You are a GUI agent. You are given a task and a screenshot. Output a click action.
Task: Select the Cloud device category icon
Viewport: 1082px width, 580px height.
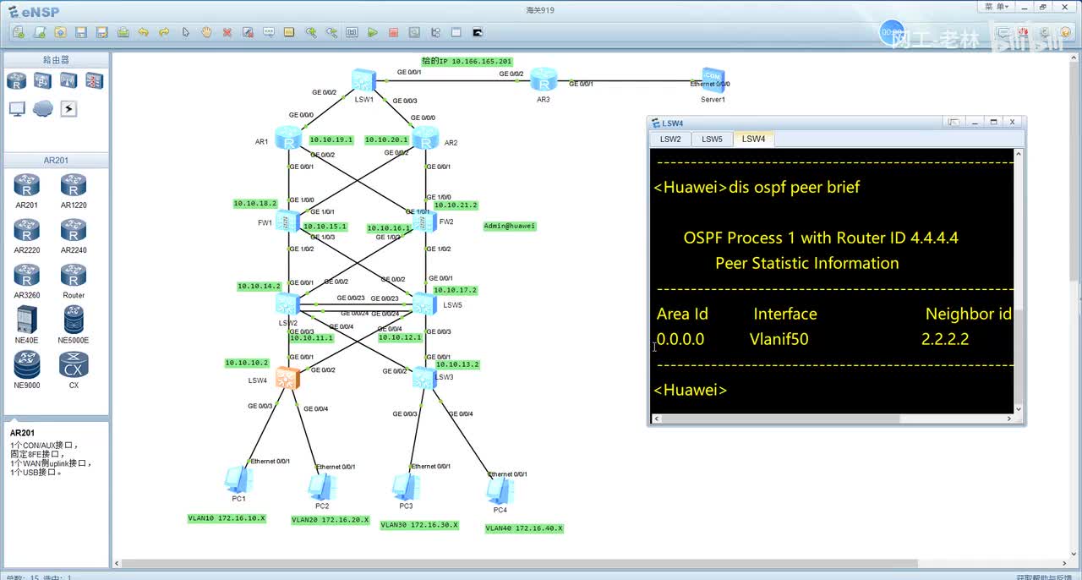[42, 109]
